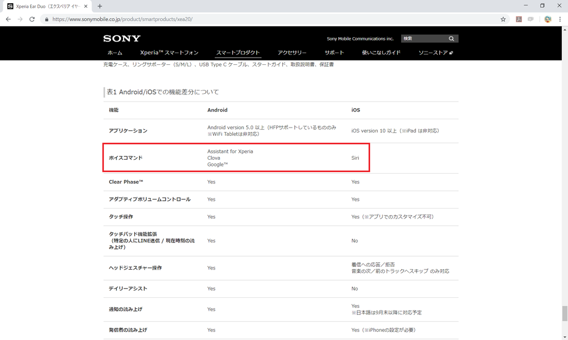Click the grayed-out extension icon next to PDF
The image size is (568, 340).
click(x=531, y=19)
